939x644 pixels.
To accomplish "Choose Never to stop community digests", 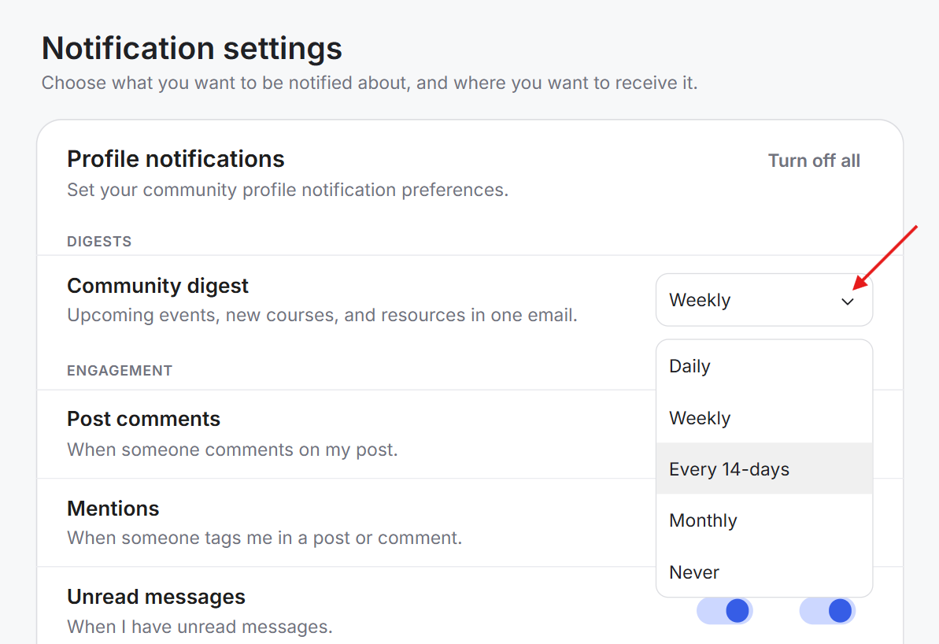I will point(764,572).
